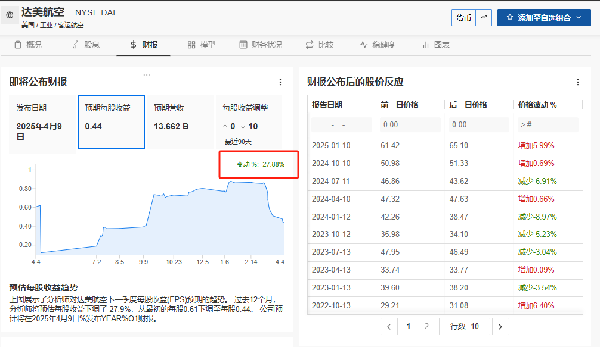The image size is (600, 347).
Task: Click the 工业 breadcrumb link
Action: (x=45, y=25)
